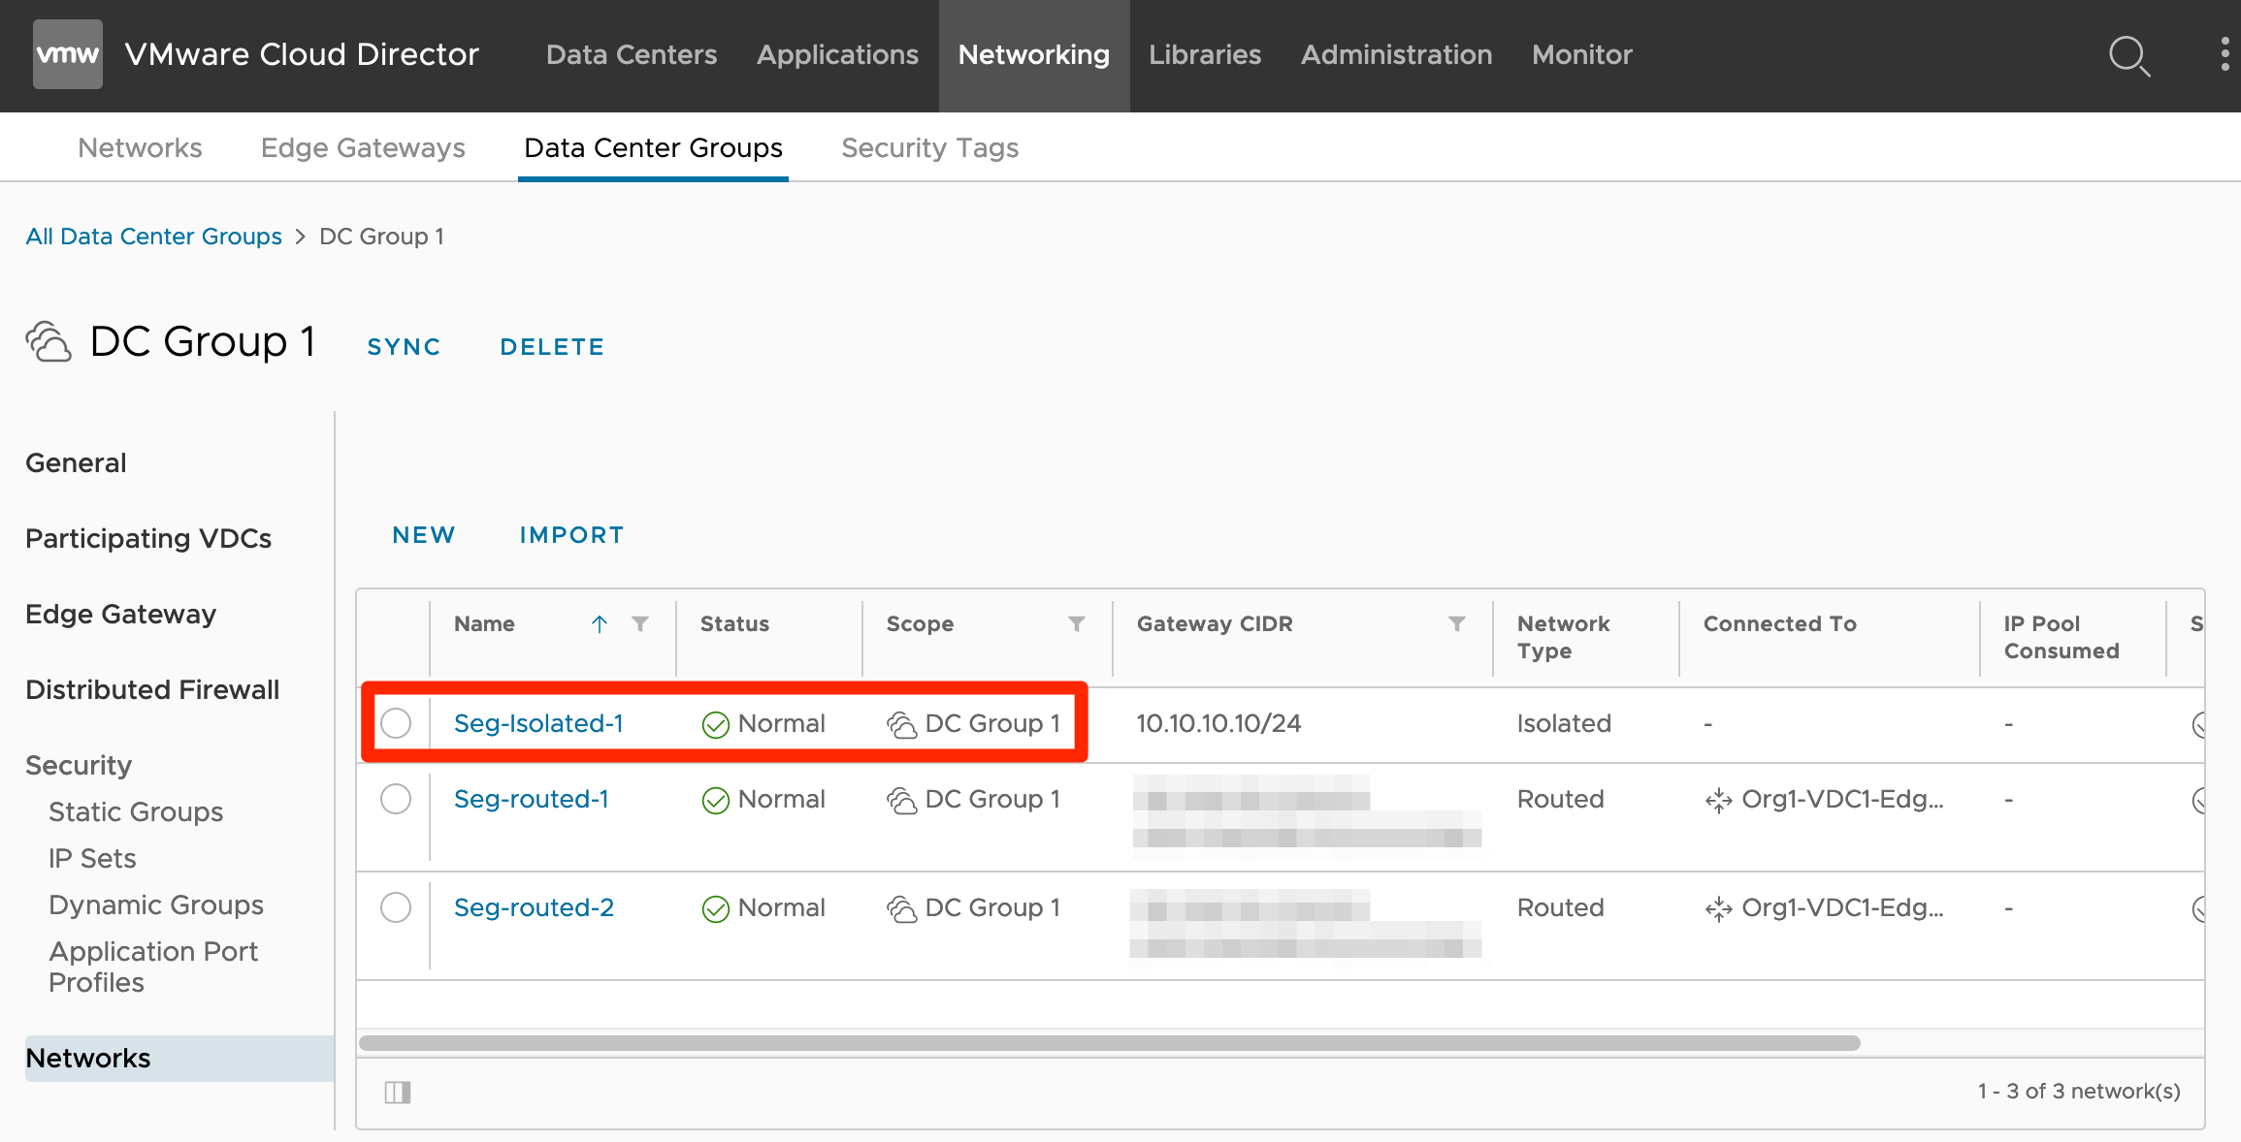Switch to the Security Tags tab
Viewport: 2241px width, 1142px height.
tap(929, 147)
